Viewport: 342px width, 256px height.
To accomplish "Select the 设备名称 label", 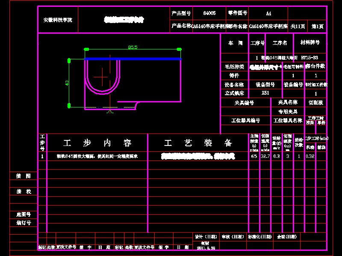I will coord(234,84).
